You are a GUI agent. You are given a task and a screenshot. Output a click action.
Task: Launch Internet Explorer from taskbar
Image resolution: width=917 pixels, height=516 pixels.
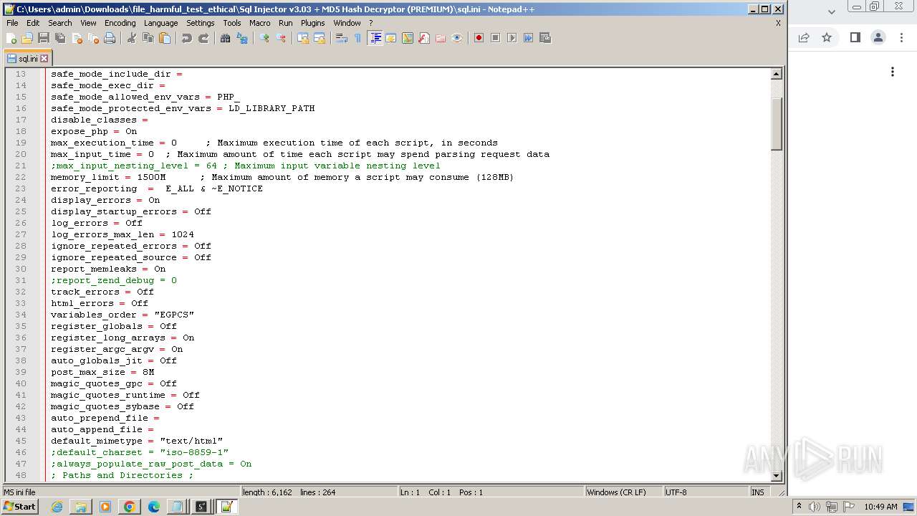(57, 507)
